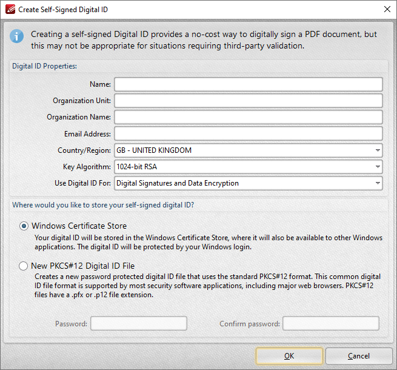Image resolution: width=397 pixels, height=370 pixels.
Task: Open the Use Digital ID For dropdown
Action: pos(248,183)
